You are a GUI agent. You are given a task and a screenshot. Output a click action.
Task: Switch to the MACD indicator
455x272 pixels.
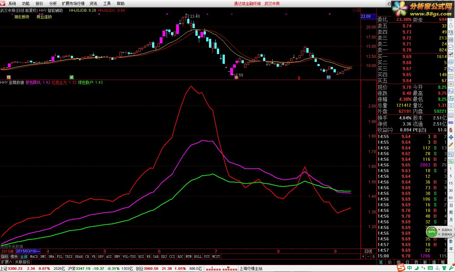34,257
